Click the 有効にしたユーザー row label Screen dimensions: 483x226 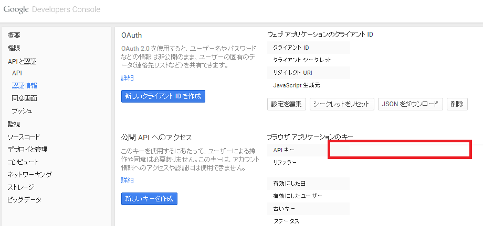coord(298,196)
